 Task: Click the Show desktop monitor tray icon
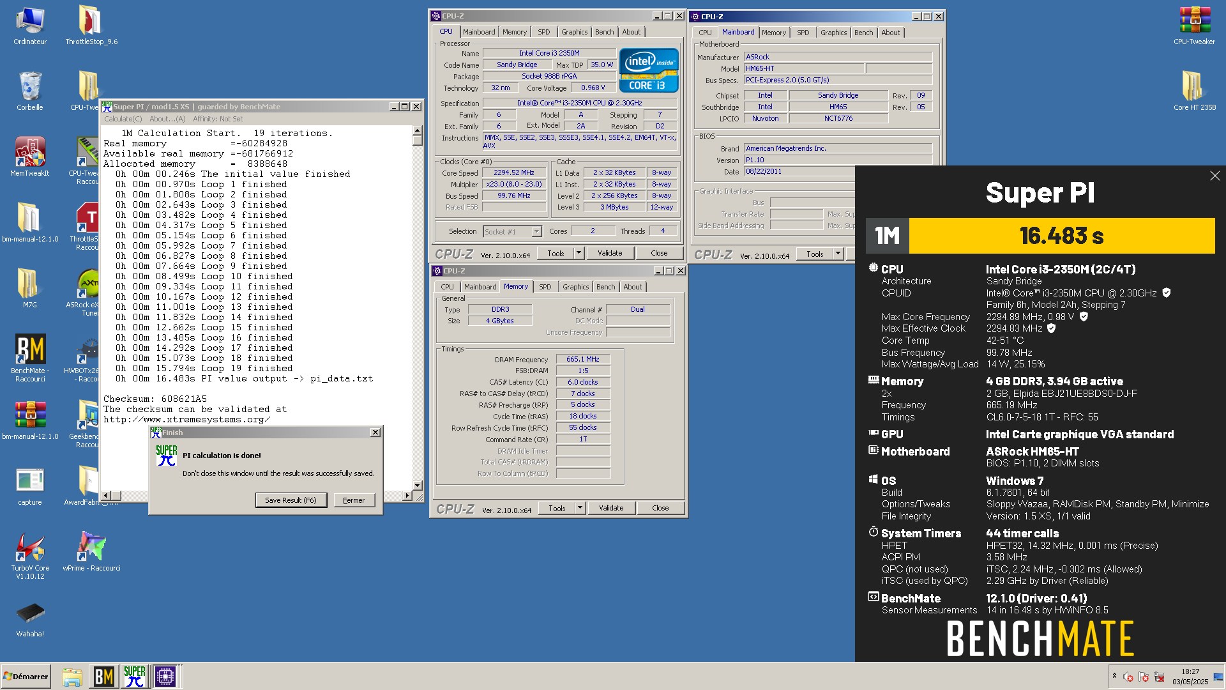pyautogui.click(x=1218, y=676)
